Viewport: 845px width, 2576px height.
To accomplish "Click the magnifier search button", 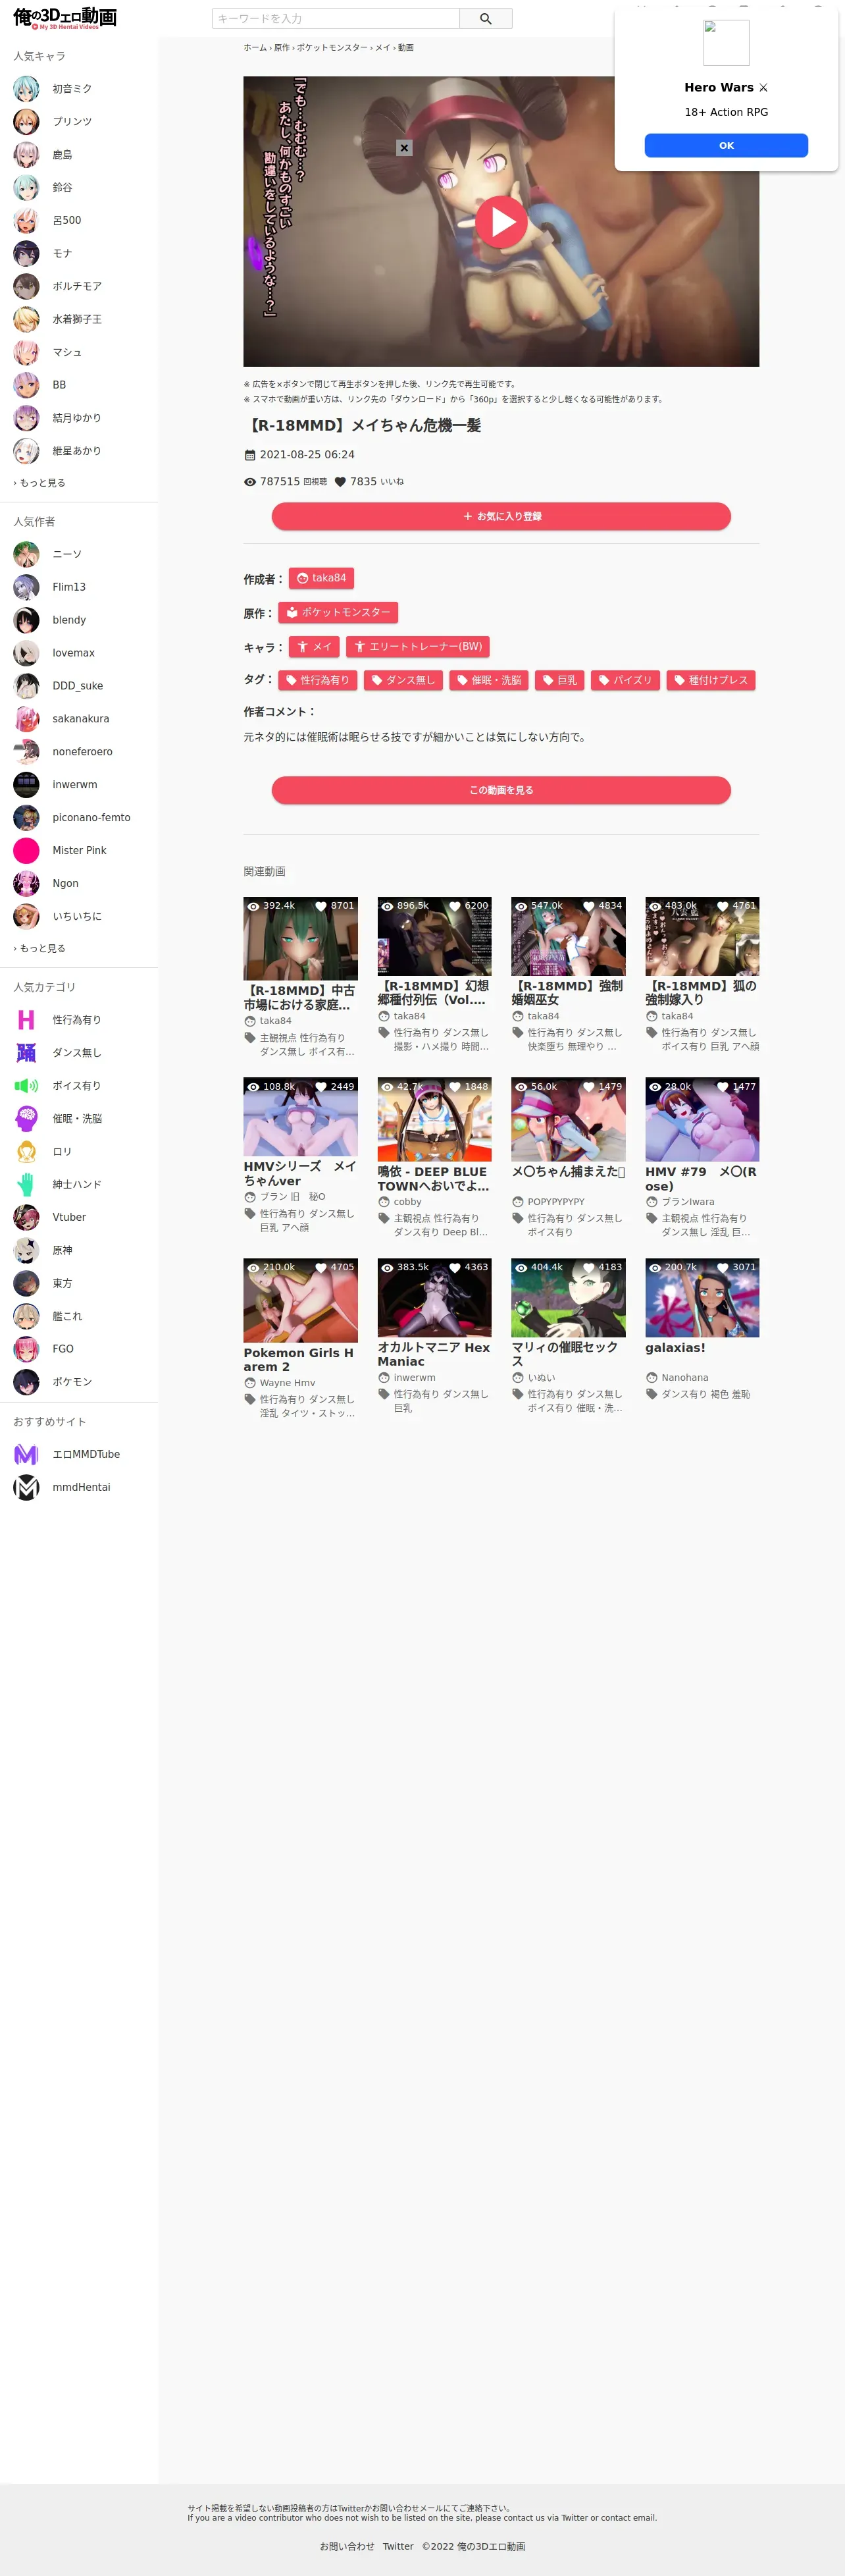I will pos(486,18).
